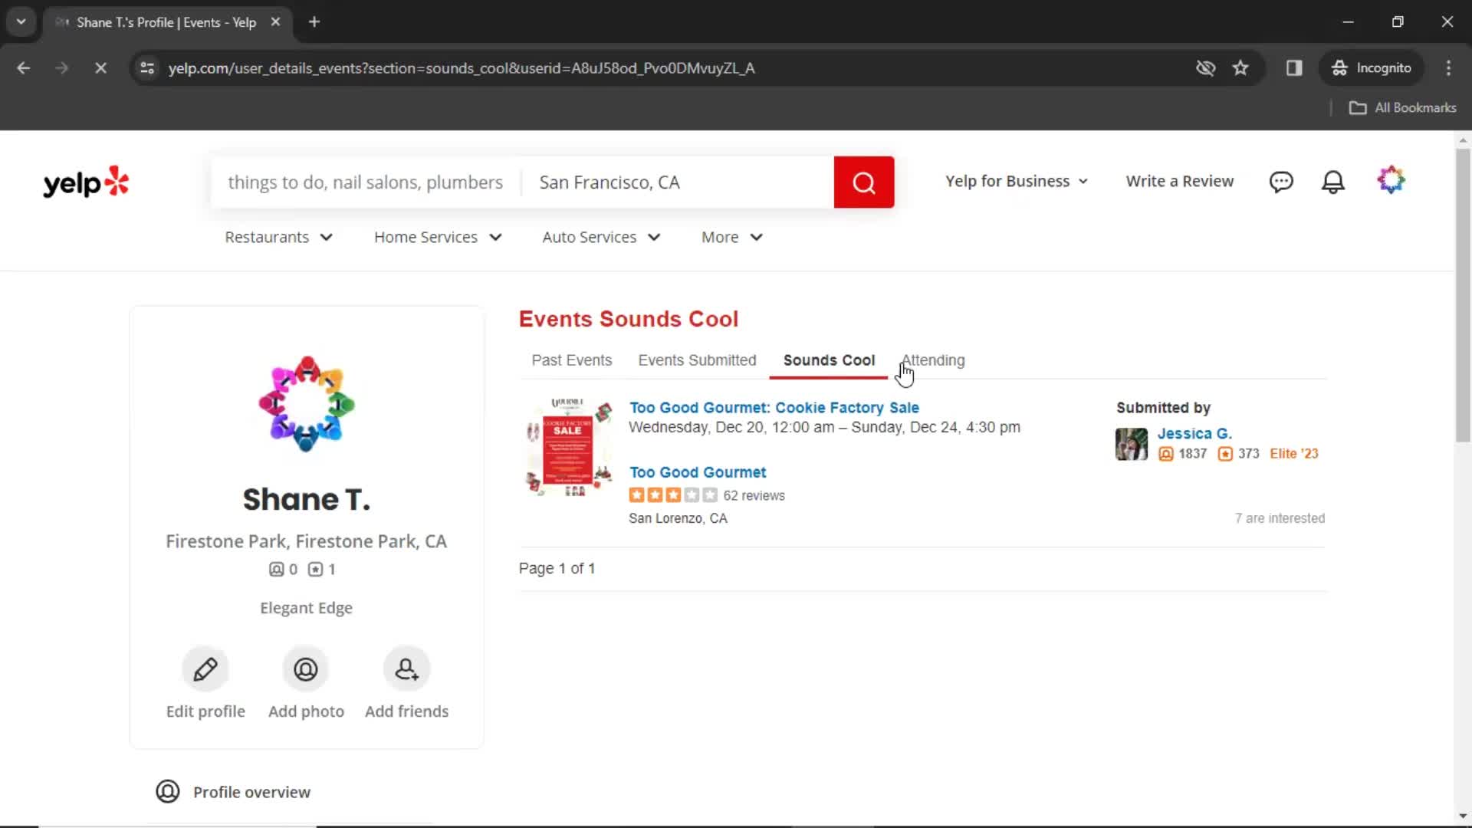Select the Sounds Cool tab
Image resolution: width=1472 pixels, height=828 pixels.
tap(829, 361)
